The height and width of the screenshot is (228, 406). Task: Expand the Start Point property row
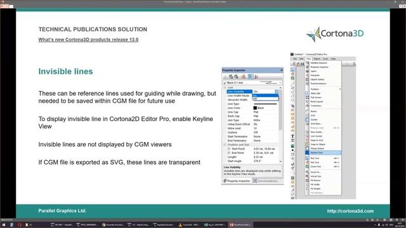coord(229,149)
